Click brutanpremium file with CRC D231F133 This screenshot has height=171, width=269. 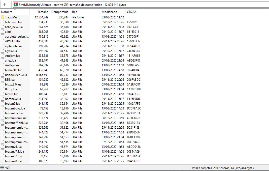pyautogui.click(x=17, y=128)
